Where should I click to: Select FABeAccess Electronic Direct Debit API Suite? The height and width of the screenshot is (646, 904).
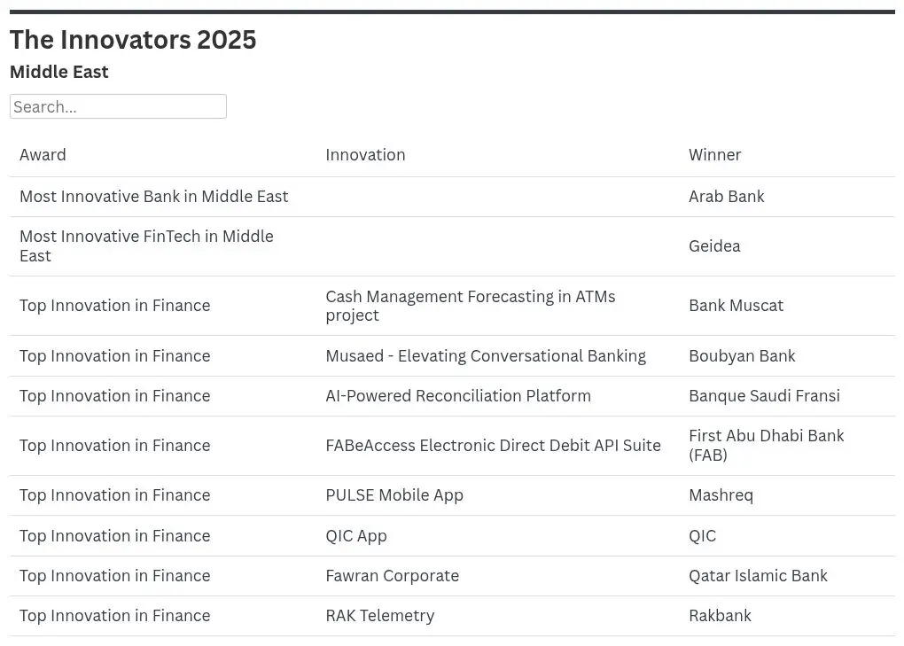pos(493,446)
